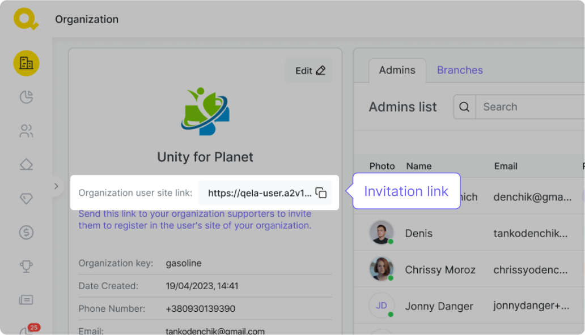Viewport: 585px width, 335px height.
Task: Click the yellow Q app logo
Action: point(26,19)
